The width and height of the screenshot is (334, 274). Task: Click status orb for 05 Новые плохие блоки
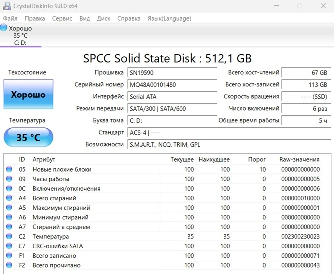pyautogui.click(x=9, y=169)
